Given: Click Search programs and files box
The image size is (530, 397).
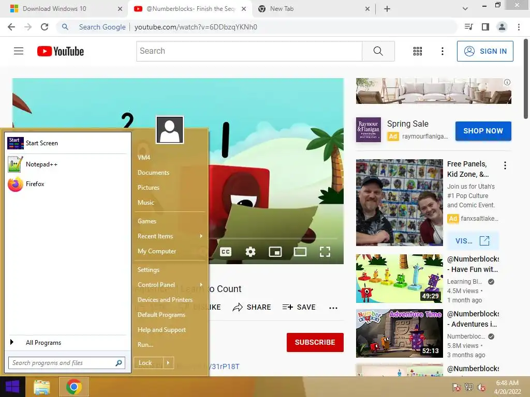Looking at the screenshot, I should coord(67,363).
